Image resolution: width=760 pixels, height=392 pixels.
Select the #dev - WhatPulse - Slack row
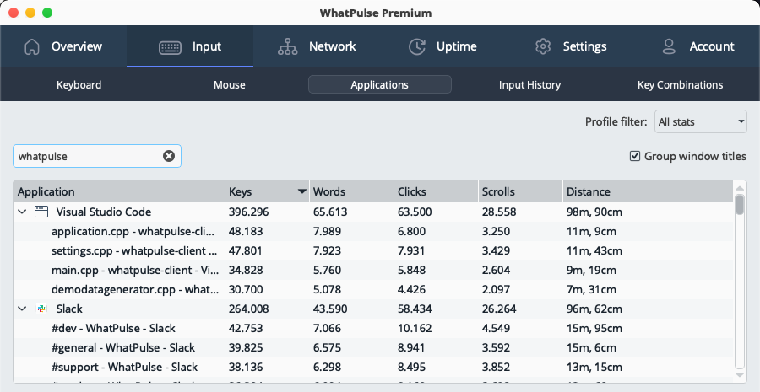click(373, 328)
